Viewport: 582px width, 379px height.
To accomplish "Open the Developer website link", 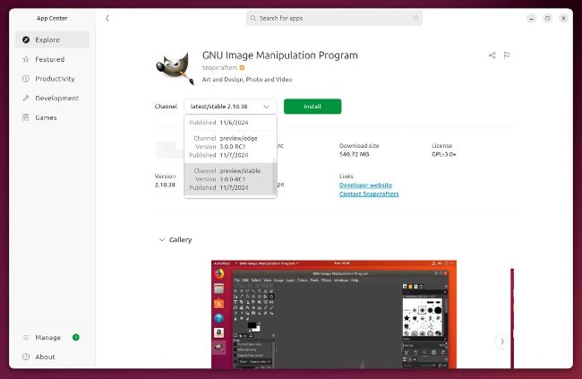I will (x=365, y=185).
